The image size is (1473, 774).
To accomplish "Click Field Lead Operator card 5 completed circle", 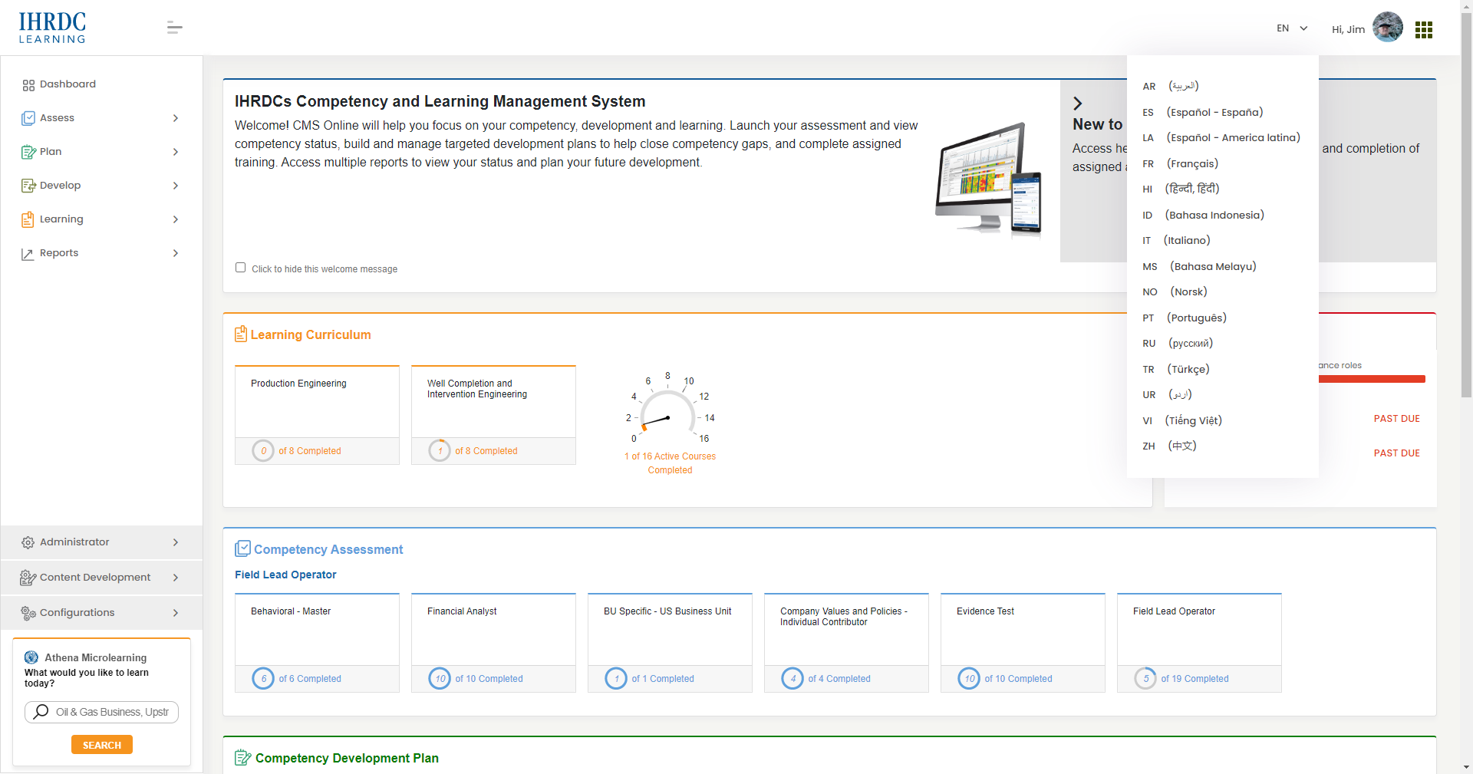I will coord(1145,679).
